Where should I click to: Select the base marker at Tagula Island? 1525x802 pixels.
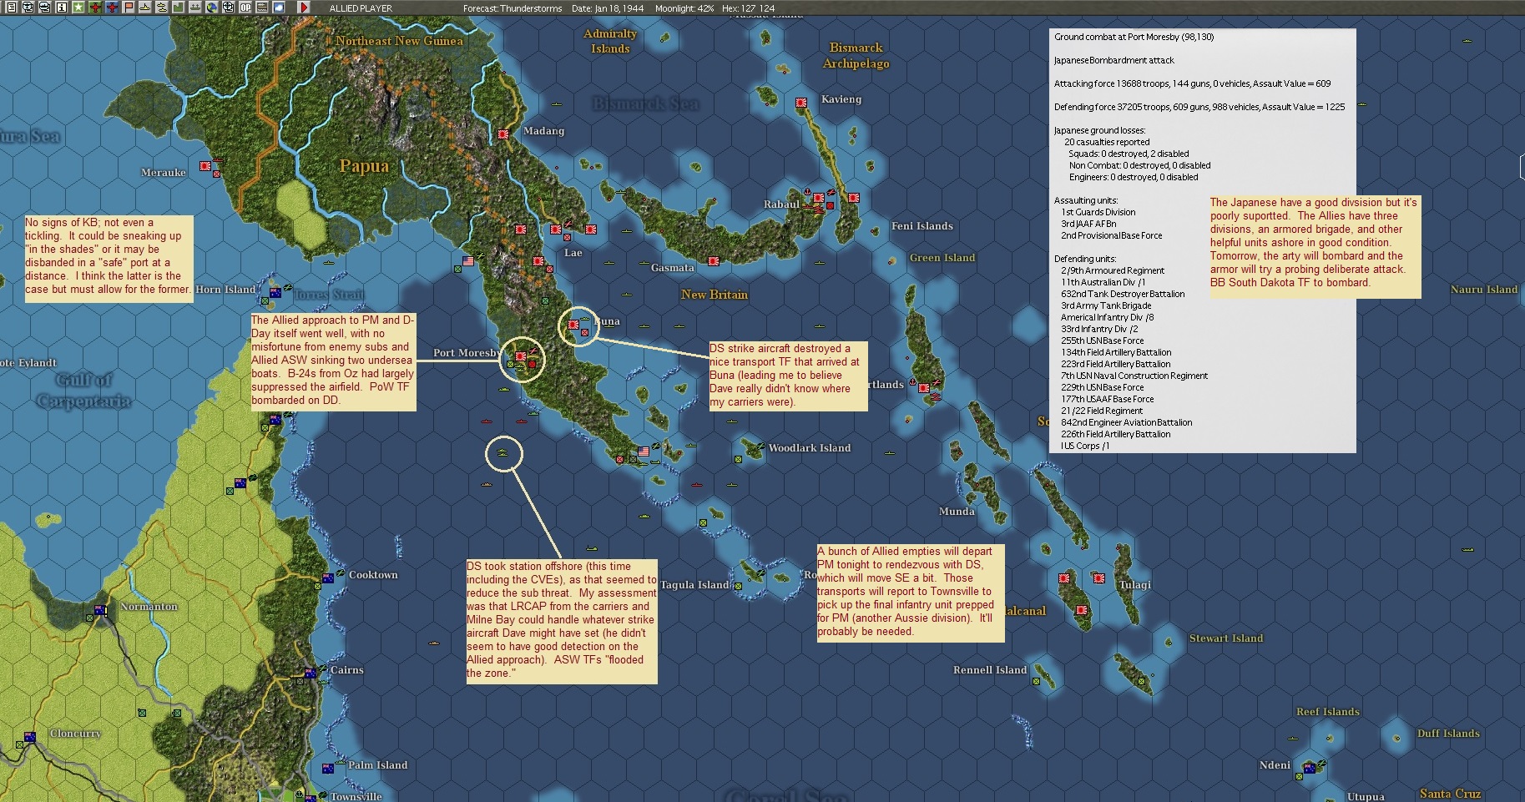[x=738, y=586]
